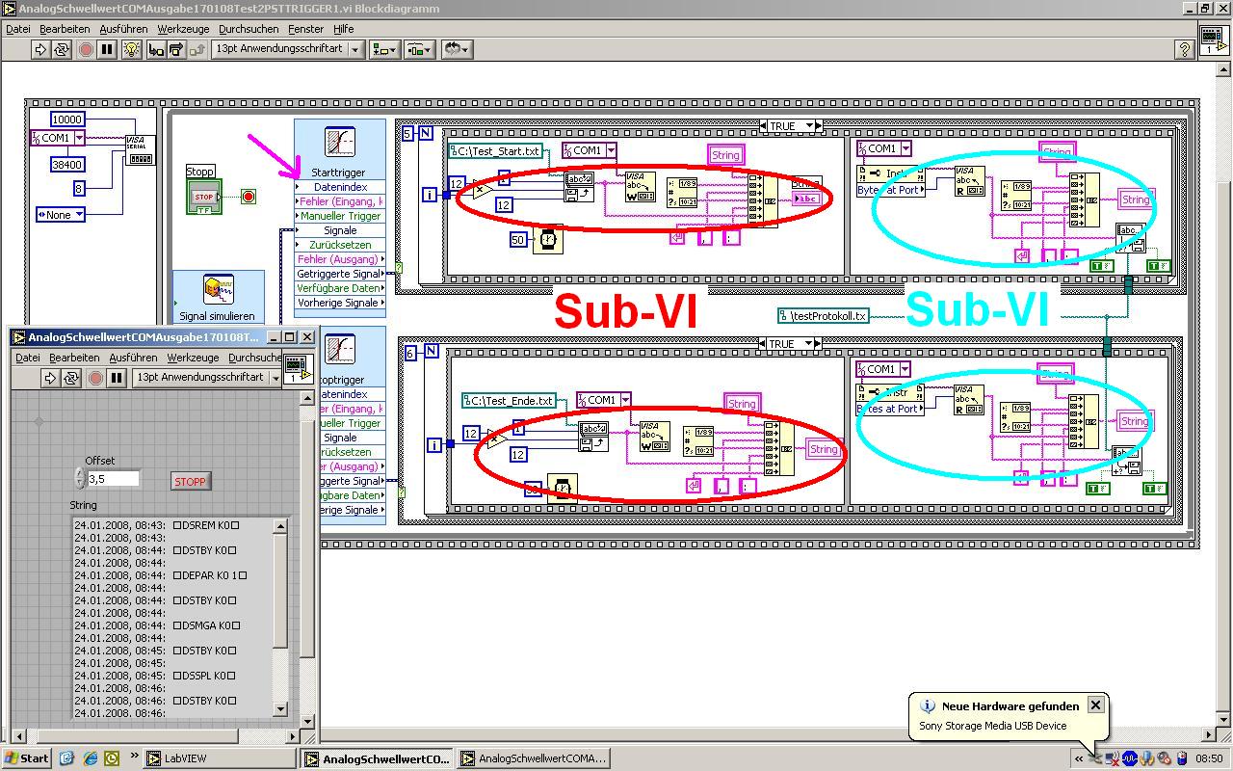Abort execution in the front panel window
The width and height of the screenshot is (1233, 771).
tap(95, 378)
